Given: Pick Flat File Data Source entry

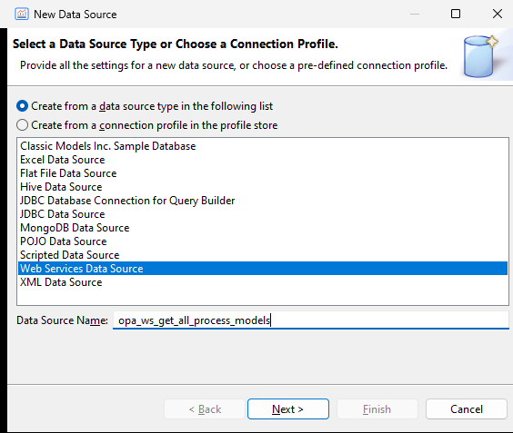Looking at the screenshot, I should (68, 173).
